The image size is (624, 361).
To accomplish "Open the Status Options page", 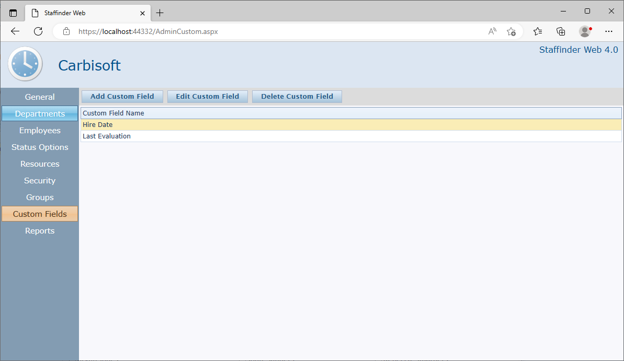I will click(x=40, y=147).
